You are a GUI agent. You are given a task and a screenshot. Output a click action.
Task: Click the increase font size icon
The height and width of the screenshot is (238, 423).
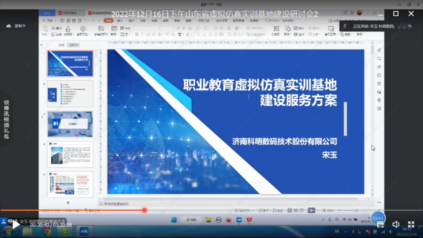tap(178, 28)
